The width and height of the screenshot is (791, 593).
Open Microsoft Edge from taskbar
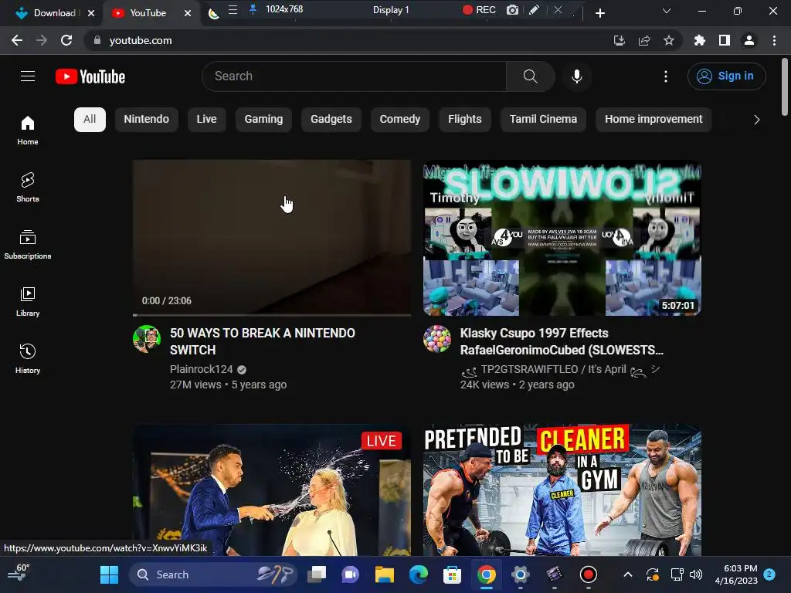click(x=418, y=574)
